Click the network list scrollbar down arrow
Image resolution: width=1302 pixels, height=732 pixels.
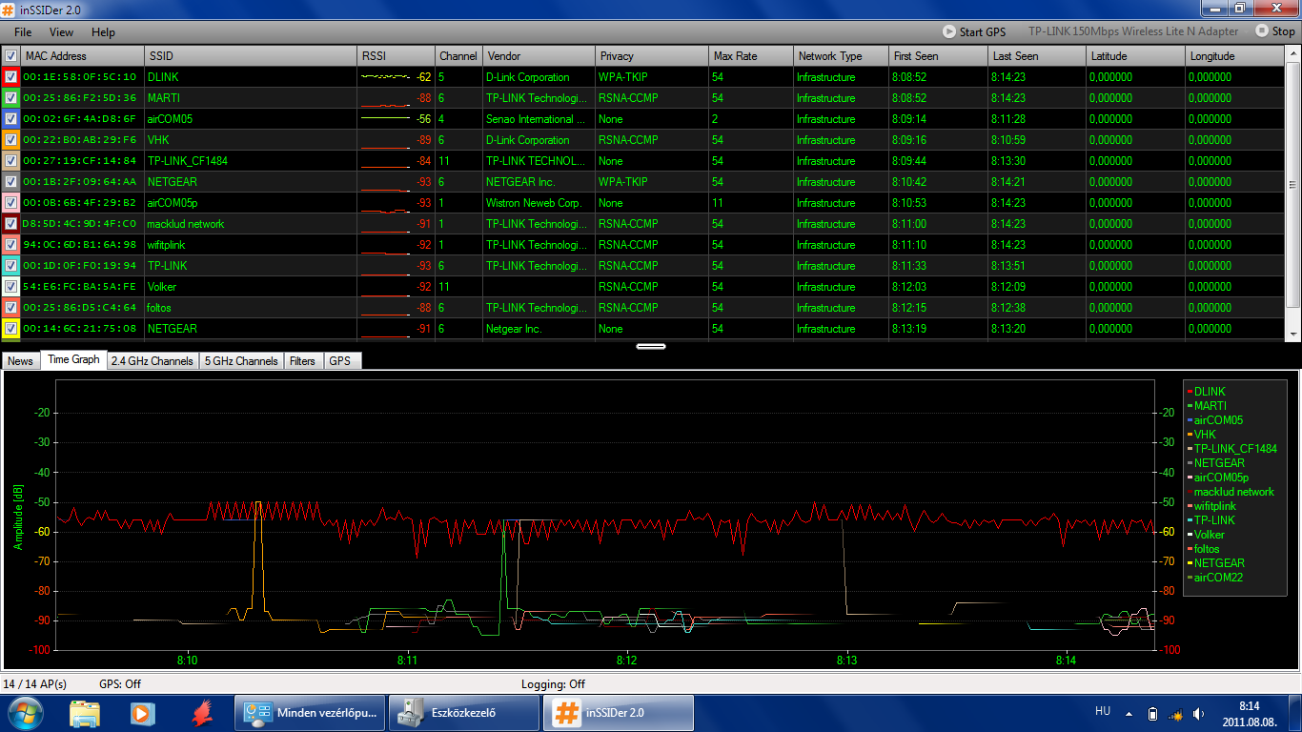[1293, 334]
